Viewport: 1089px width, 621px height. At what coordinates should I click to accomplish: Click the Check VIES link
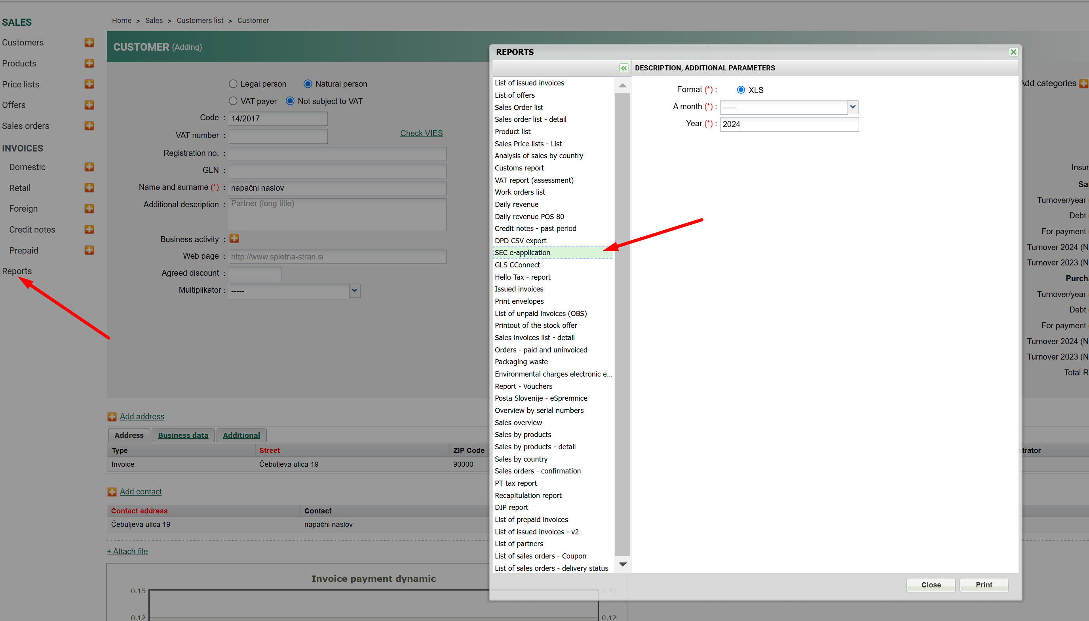421,134
